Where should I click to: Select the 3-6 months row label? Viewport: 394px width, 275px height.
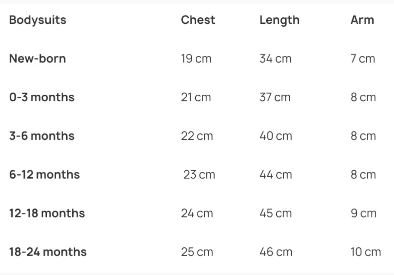coord(42,136)
